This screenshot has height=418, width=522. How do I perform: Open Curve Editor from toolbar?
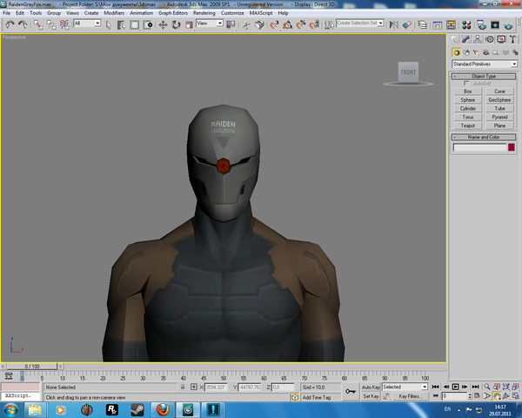[x=438, y=25]
